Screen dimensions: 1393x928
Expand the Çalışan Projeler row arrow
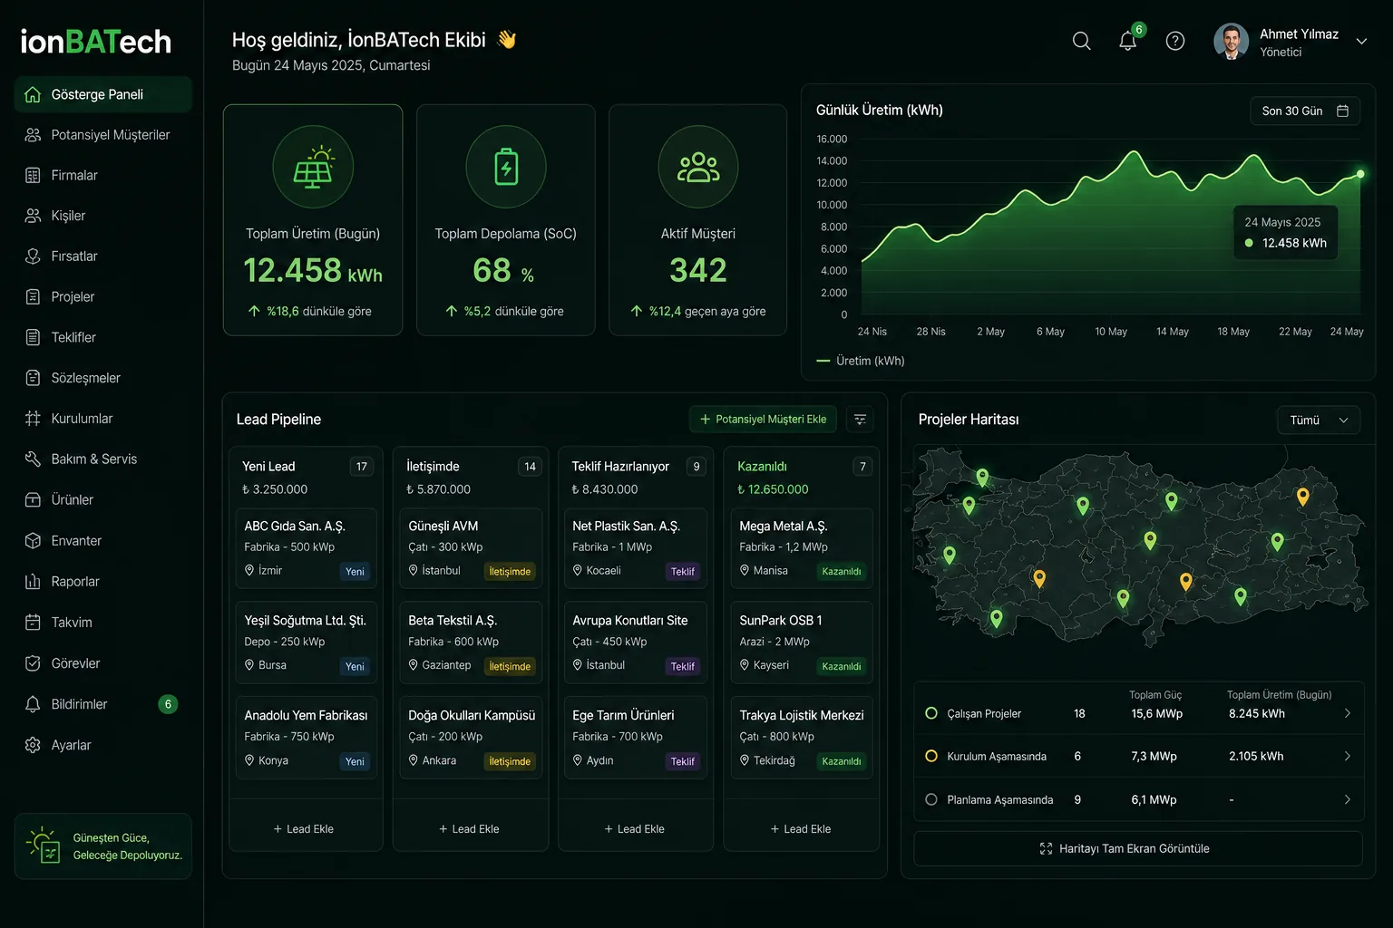pyautogui.click(x=1347, y=713)
